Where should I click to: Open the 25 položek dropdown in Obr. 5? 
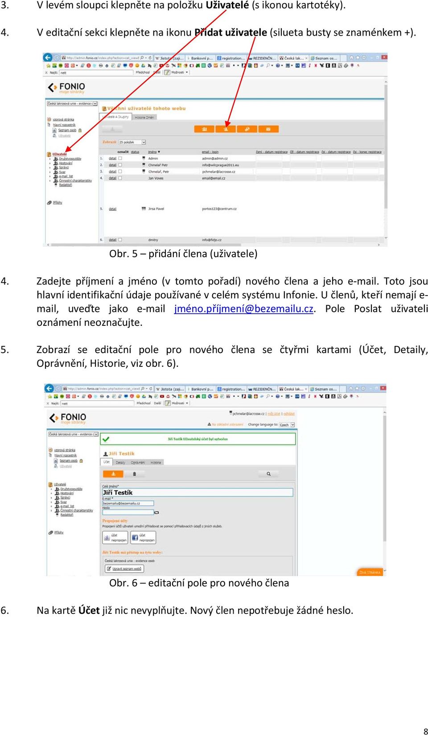(132, 142)
